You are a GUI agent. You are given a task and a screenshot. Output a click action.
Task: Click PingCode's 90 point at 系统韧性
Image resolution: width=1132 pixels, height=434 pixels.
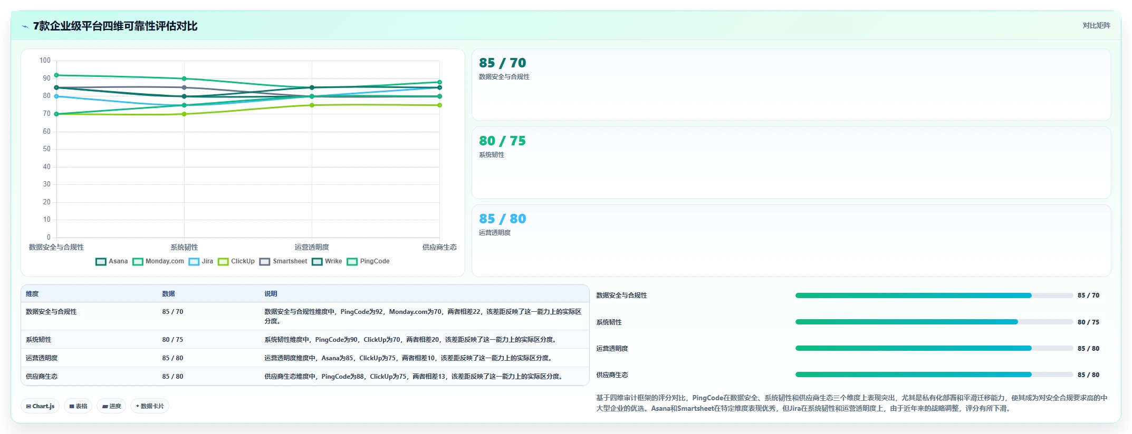[x=184, y=78]
